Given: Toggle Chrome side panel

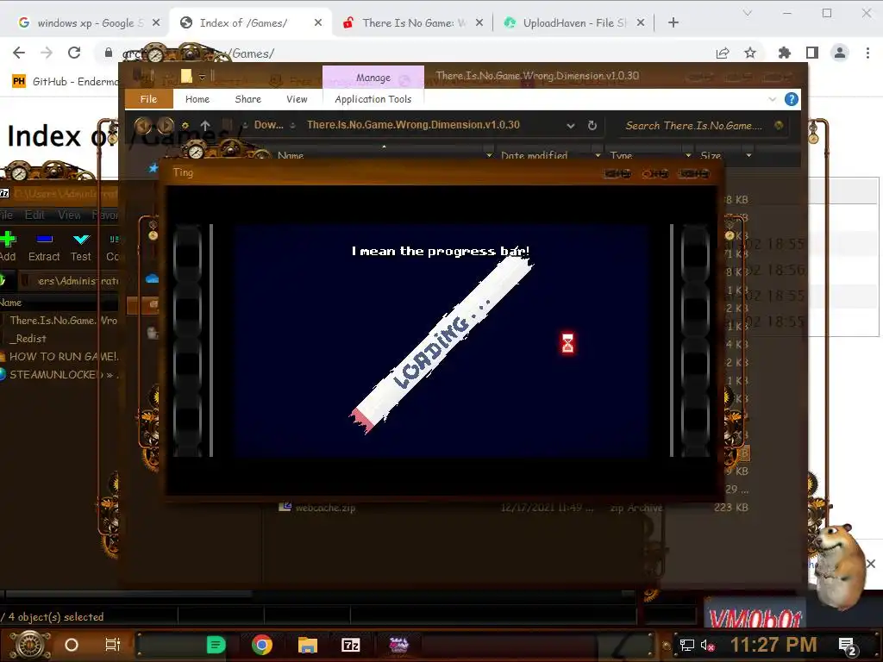Looking at the screenshot, I should [812, 53].
